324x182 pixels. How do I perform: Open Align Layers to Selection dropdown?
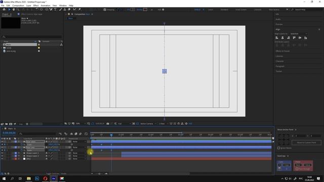(x=299, y=34)
